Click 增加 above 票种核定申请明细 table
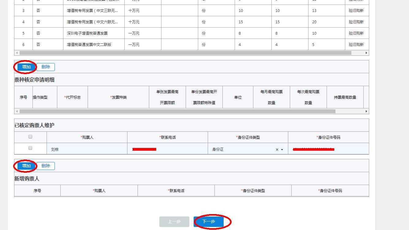 click(x=26, y=67)
